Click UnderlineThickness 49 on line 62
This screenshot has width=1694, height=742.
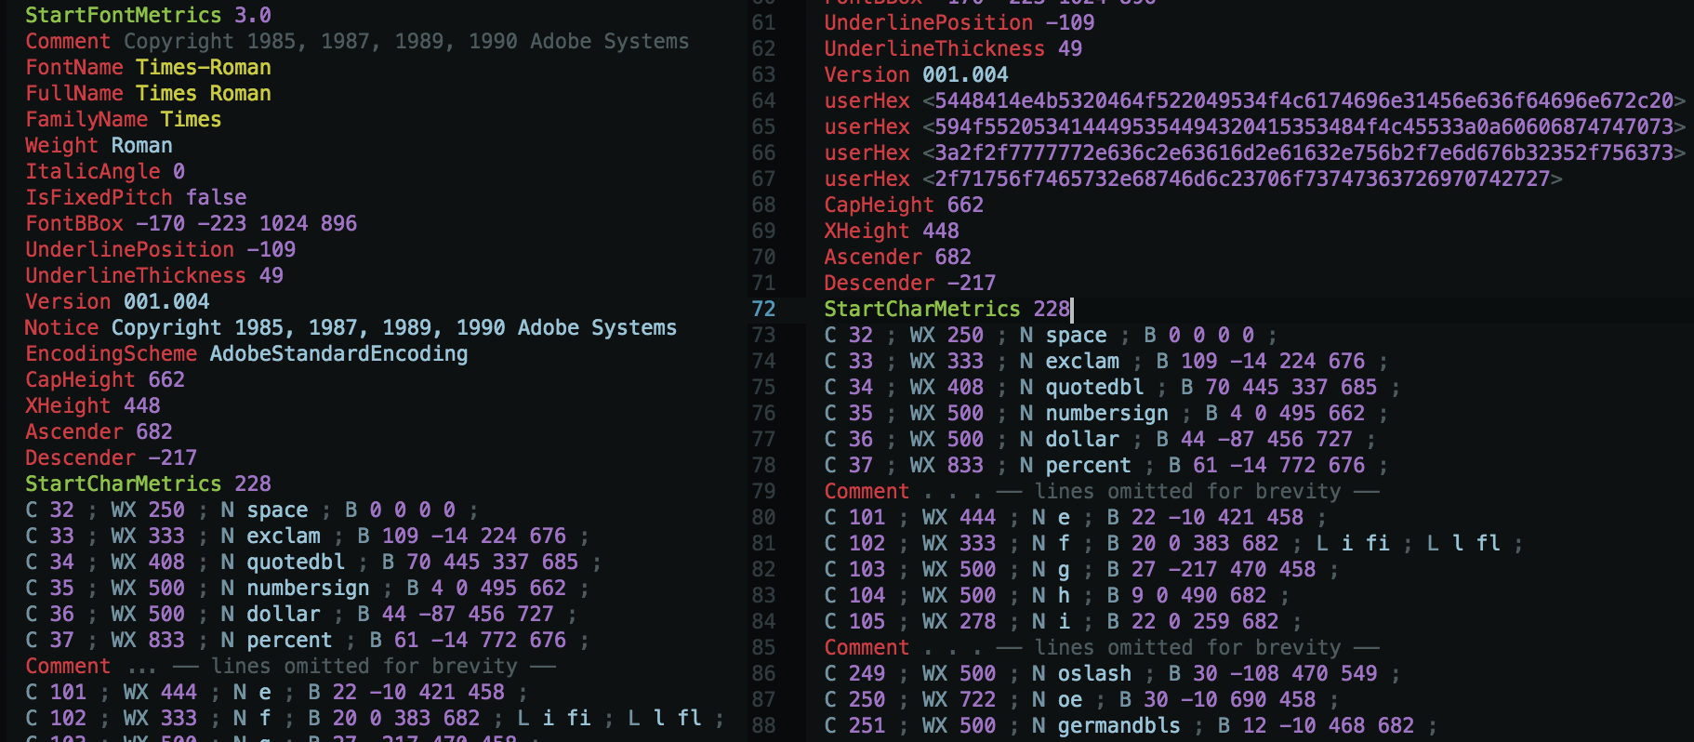pos(953,48)
